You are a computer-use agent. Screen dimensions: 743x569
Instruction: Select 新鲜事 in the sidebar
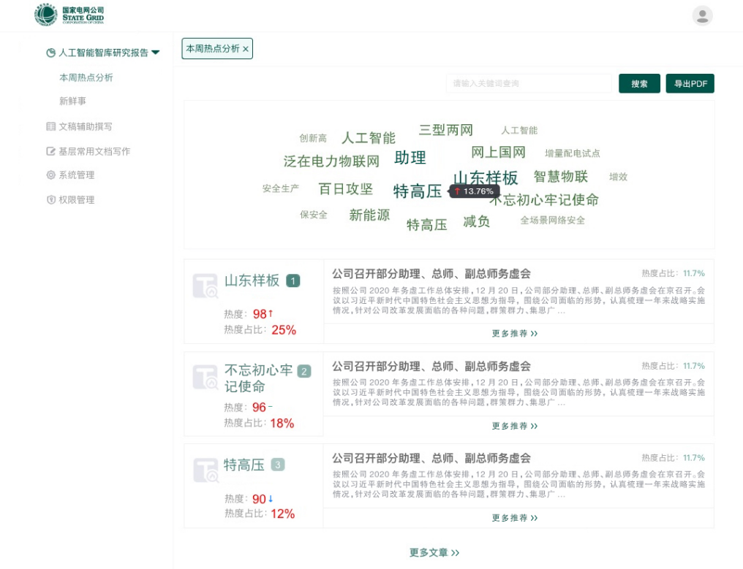[72, 101]
